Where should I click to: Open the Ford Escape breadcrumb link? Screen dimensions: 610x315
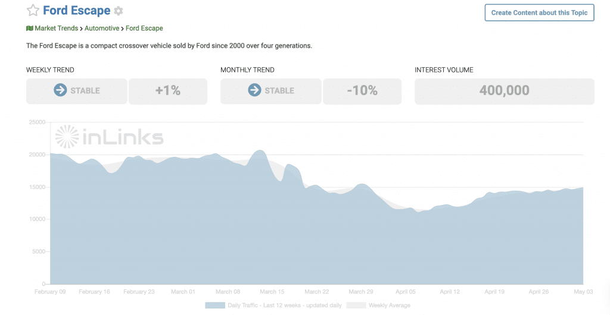click(x=144, y=29)
